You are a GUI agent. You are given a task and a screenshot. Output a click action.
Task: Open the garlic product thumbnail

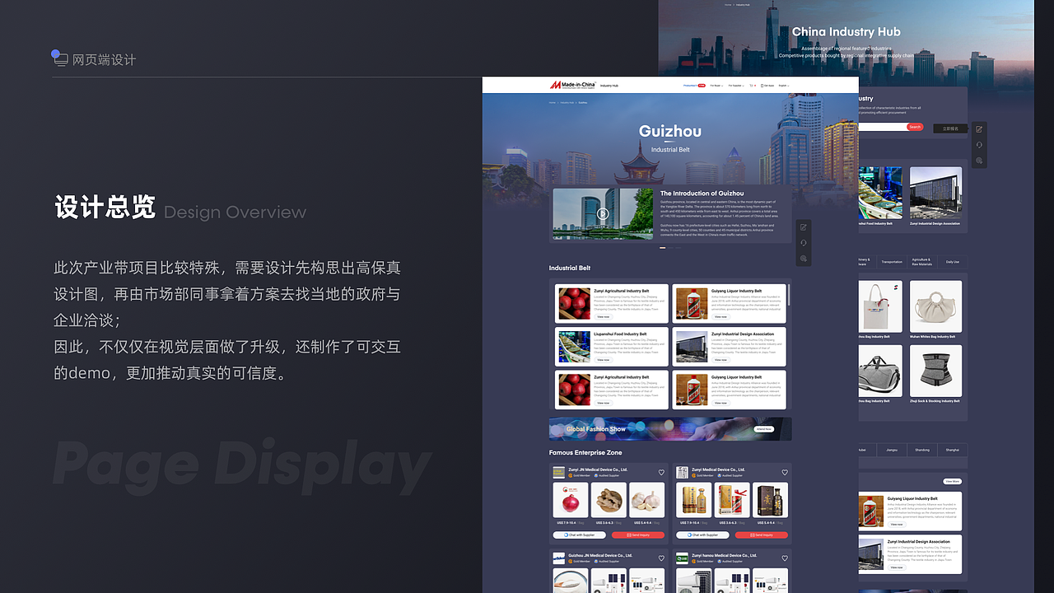[646, 500]
